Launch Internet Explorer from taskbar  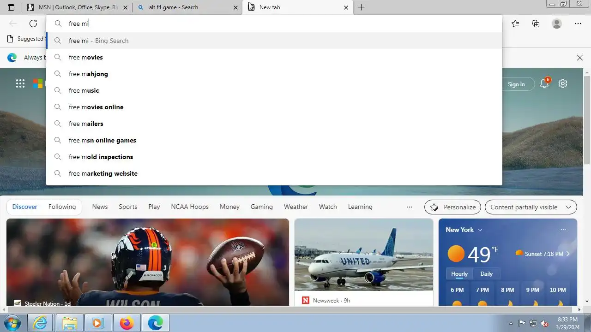40,323
